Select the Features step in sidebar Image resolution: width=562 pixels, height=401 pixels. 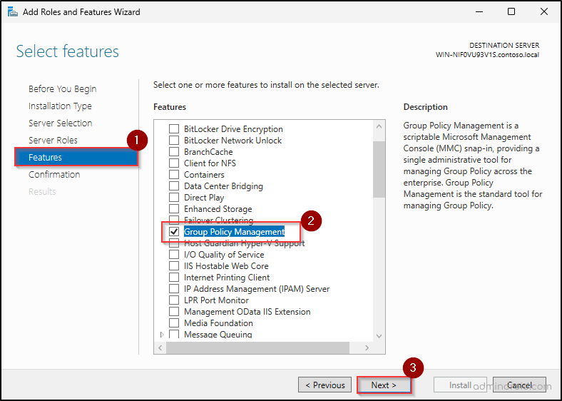76,157
